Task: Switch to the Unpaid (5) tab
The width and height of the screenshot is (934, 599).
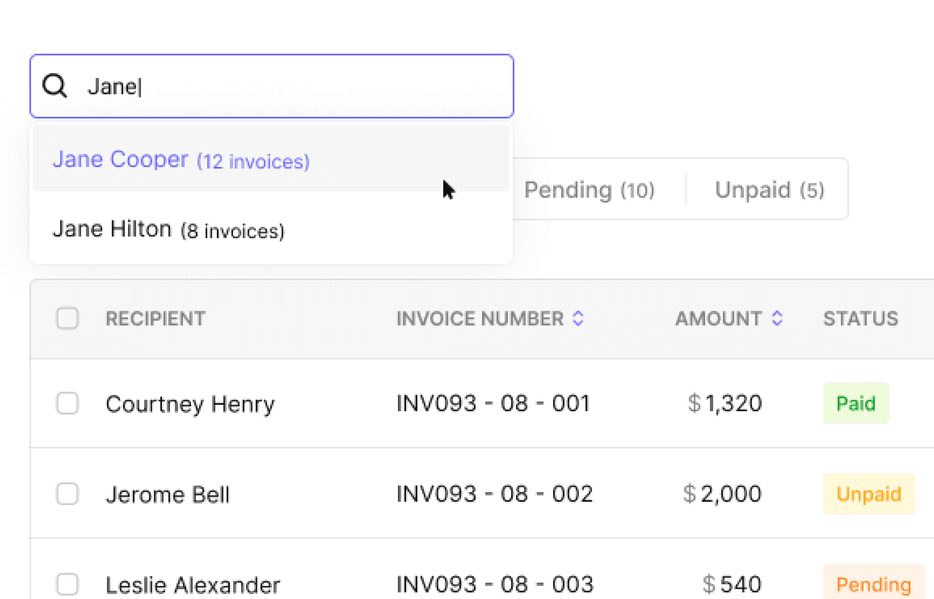Action: [769, 190]
